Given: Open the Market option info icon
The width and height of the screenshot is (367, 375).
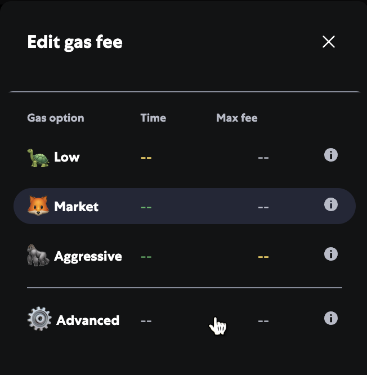Looking at the screenshot, I should point(331,204).
